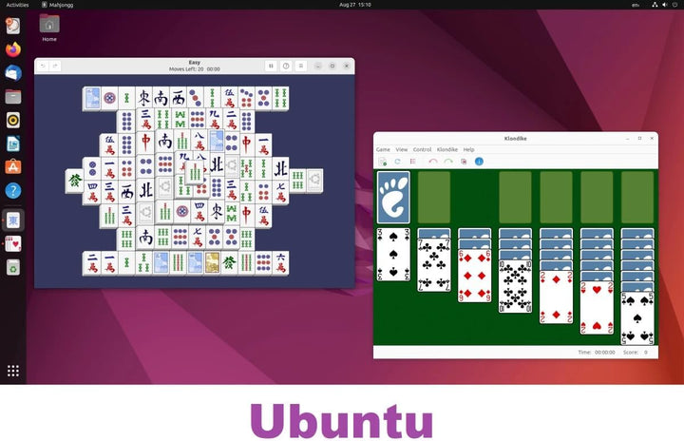Pick the green dragon tile on Mahjongg's left wing
This screenshot has height=441, width=684.
coord(75,181)
